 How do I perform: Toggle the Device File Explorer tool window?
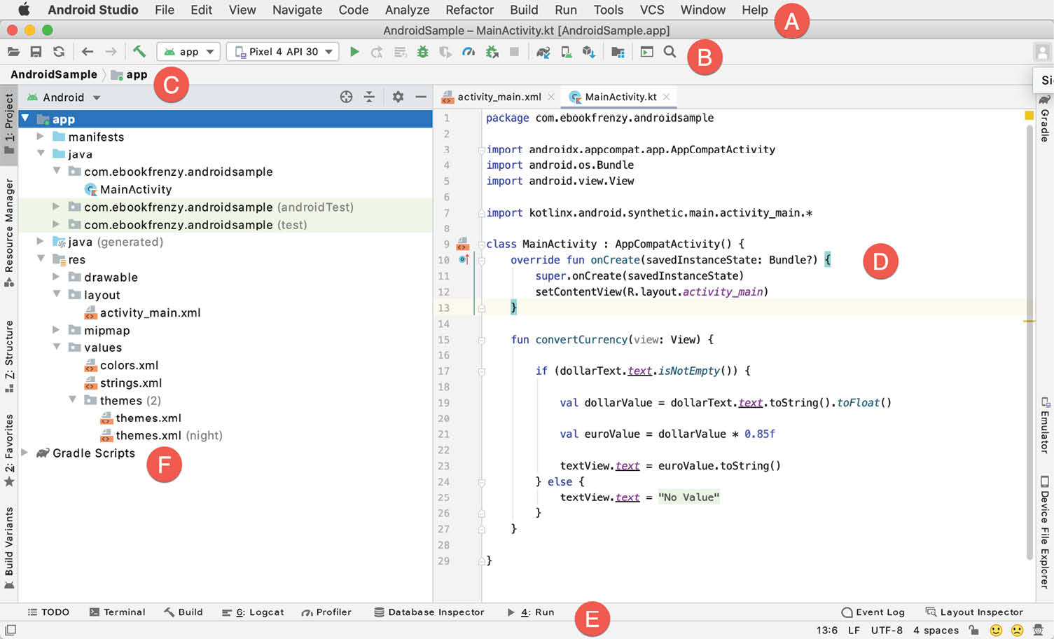(x=1044, y=532)
